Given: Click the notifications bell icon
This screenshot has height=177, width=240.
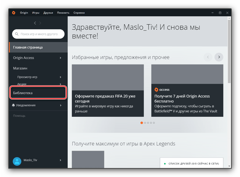Looking at the screenshot, I should click(x=13, y=105).
